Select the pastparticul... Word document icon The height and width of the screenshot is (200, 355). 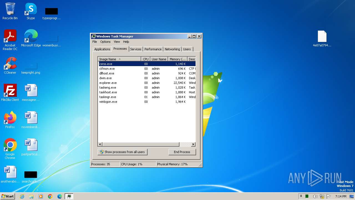coord(31,147)
